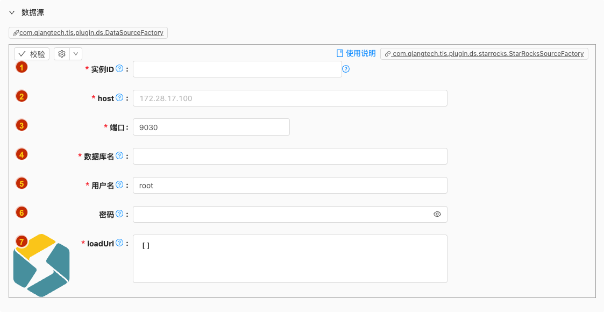Screen dimensions: 604x312
Task: Click the help icon right of 实例ID input
Action: [346, 69]
